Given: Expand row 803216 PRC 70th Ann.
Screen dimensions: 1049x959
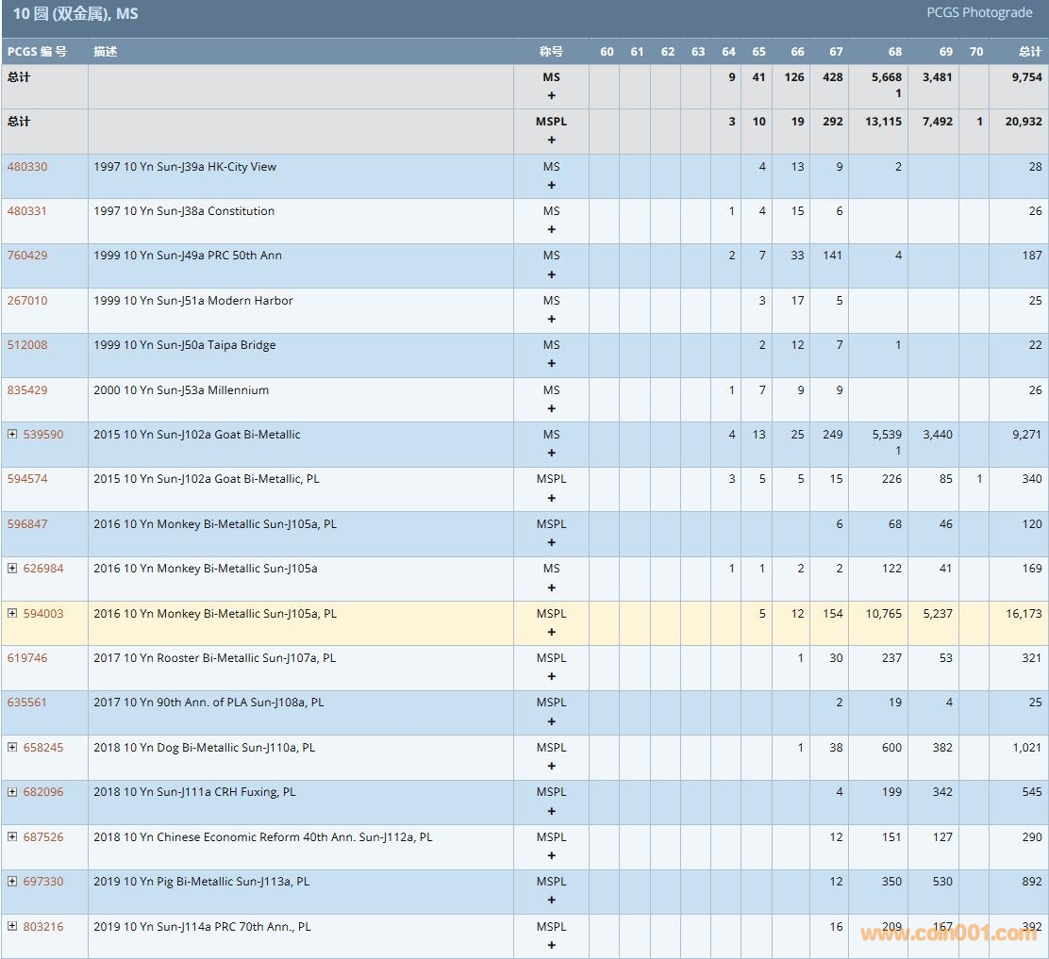Looking at the screenshot, I should 12,927.
